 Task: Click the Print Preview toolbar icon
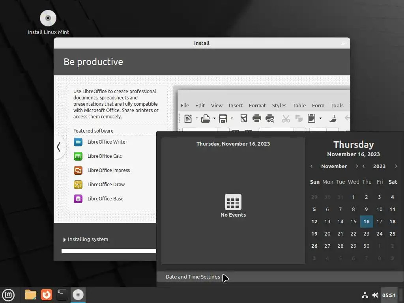coord(270,118)
